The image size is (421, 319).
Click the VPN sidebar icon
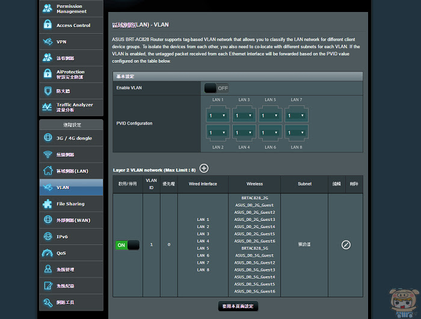click(48, 42)
